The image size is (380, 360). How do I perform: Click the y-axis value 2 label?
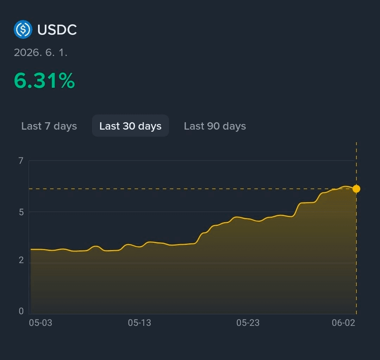click(x=21, y=260)
